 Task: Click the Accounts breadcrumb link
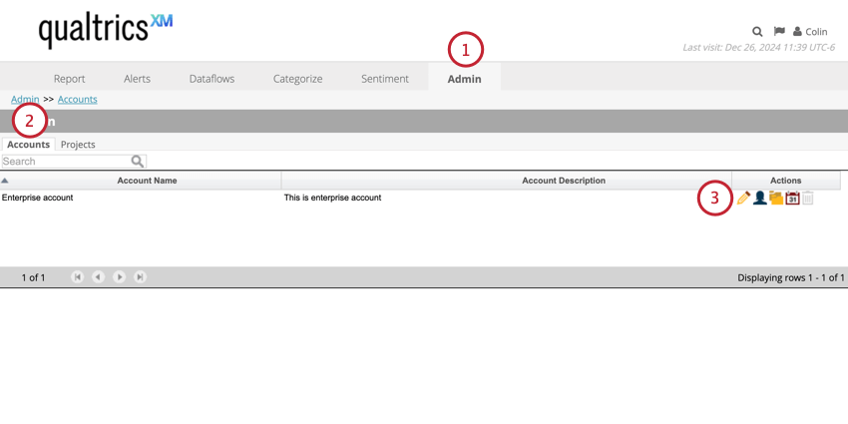[x=78, y=99]
